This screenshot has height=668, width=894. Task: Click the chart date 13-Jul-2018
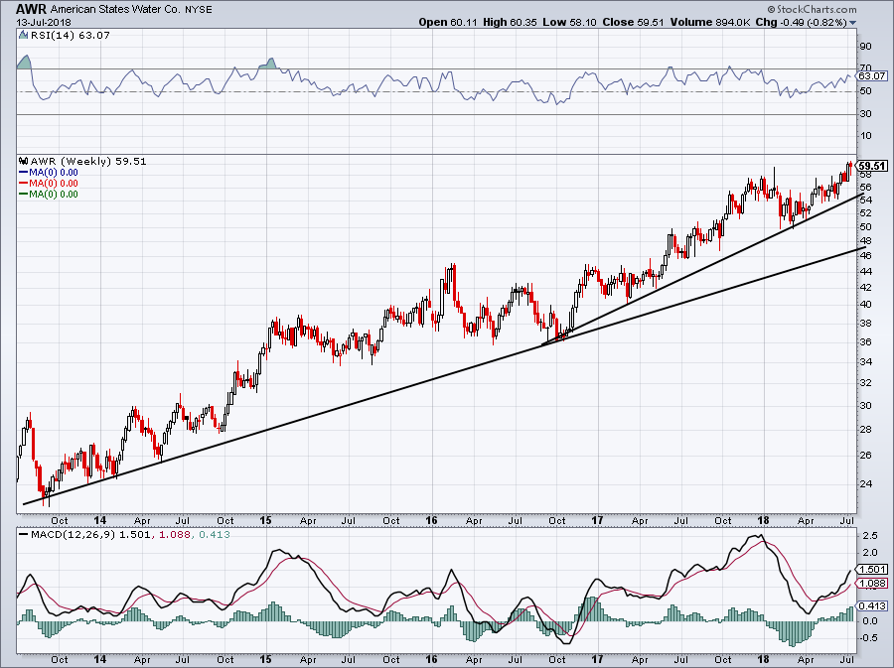point(44,22)
